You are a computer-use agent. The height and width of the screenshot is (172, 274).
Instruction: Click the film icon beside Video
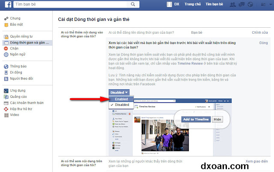[x=6, y=115]
